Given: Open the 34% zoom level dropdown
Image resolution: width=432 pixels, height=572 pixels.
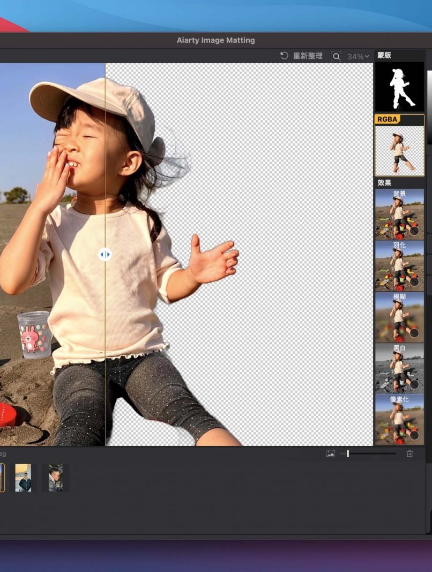Looking at the screenshot, I should point(358,56).
